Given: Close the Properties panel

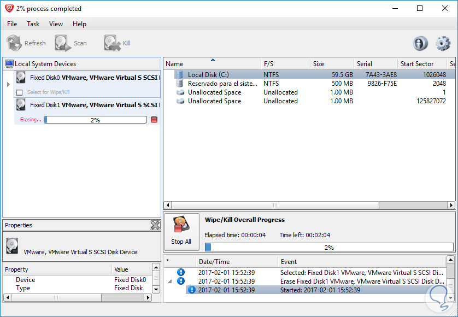Looking at the screenshot, I should tap(155, 225).
